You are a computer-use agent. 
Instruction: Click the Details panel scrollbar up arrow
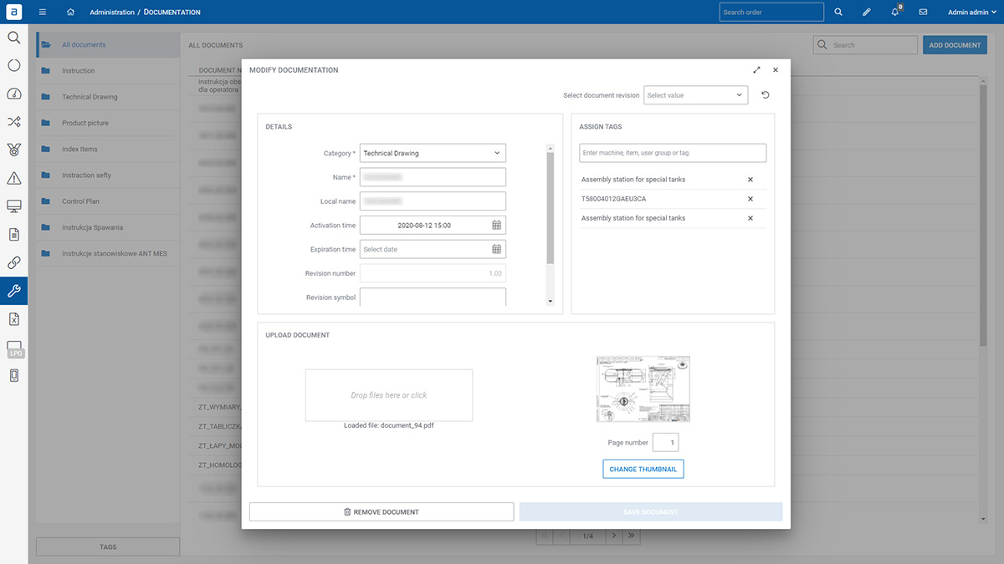coord(550,149)
